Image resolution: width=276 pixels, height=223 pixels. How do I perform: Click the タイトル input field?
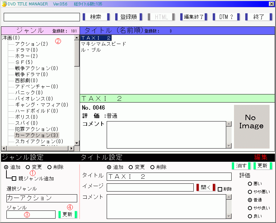click(x=169, y=177)
